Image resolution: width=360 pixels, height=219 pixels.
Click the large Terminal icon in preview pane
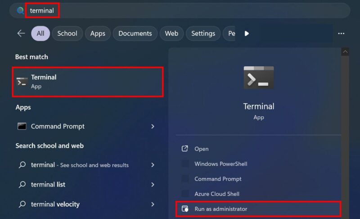(259, 78)
